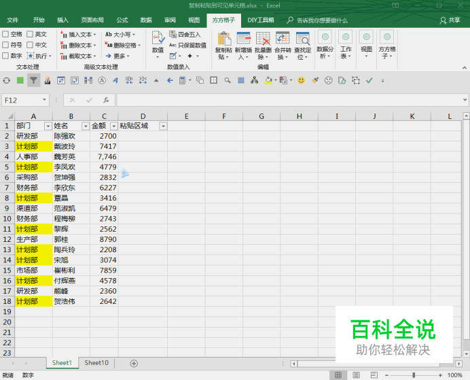Click the yellow smiley face icon
The height and width of the screenshot is (380, 470).
click(302, 80)
